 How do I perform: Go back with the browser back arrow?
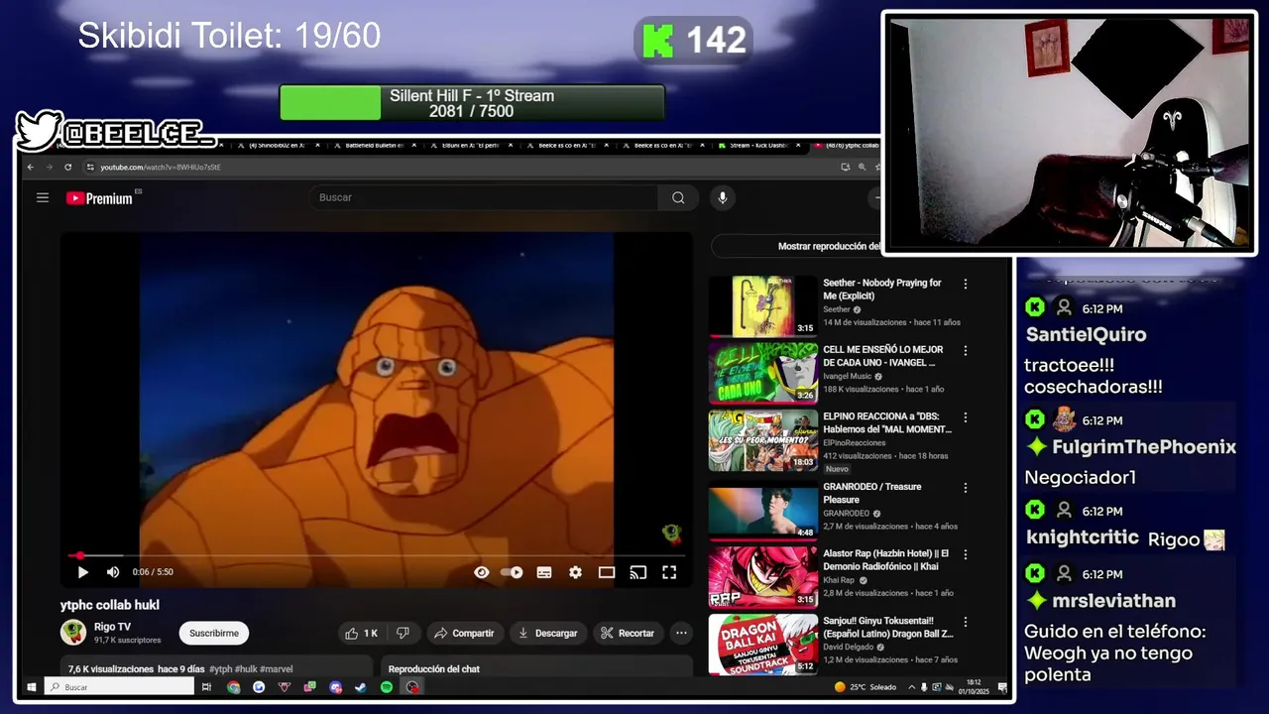pyautogui.click(x=31, y=167)
